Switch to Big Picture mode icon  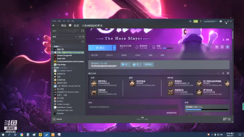[x=221, y=21]
